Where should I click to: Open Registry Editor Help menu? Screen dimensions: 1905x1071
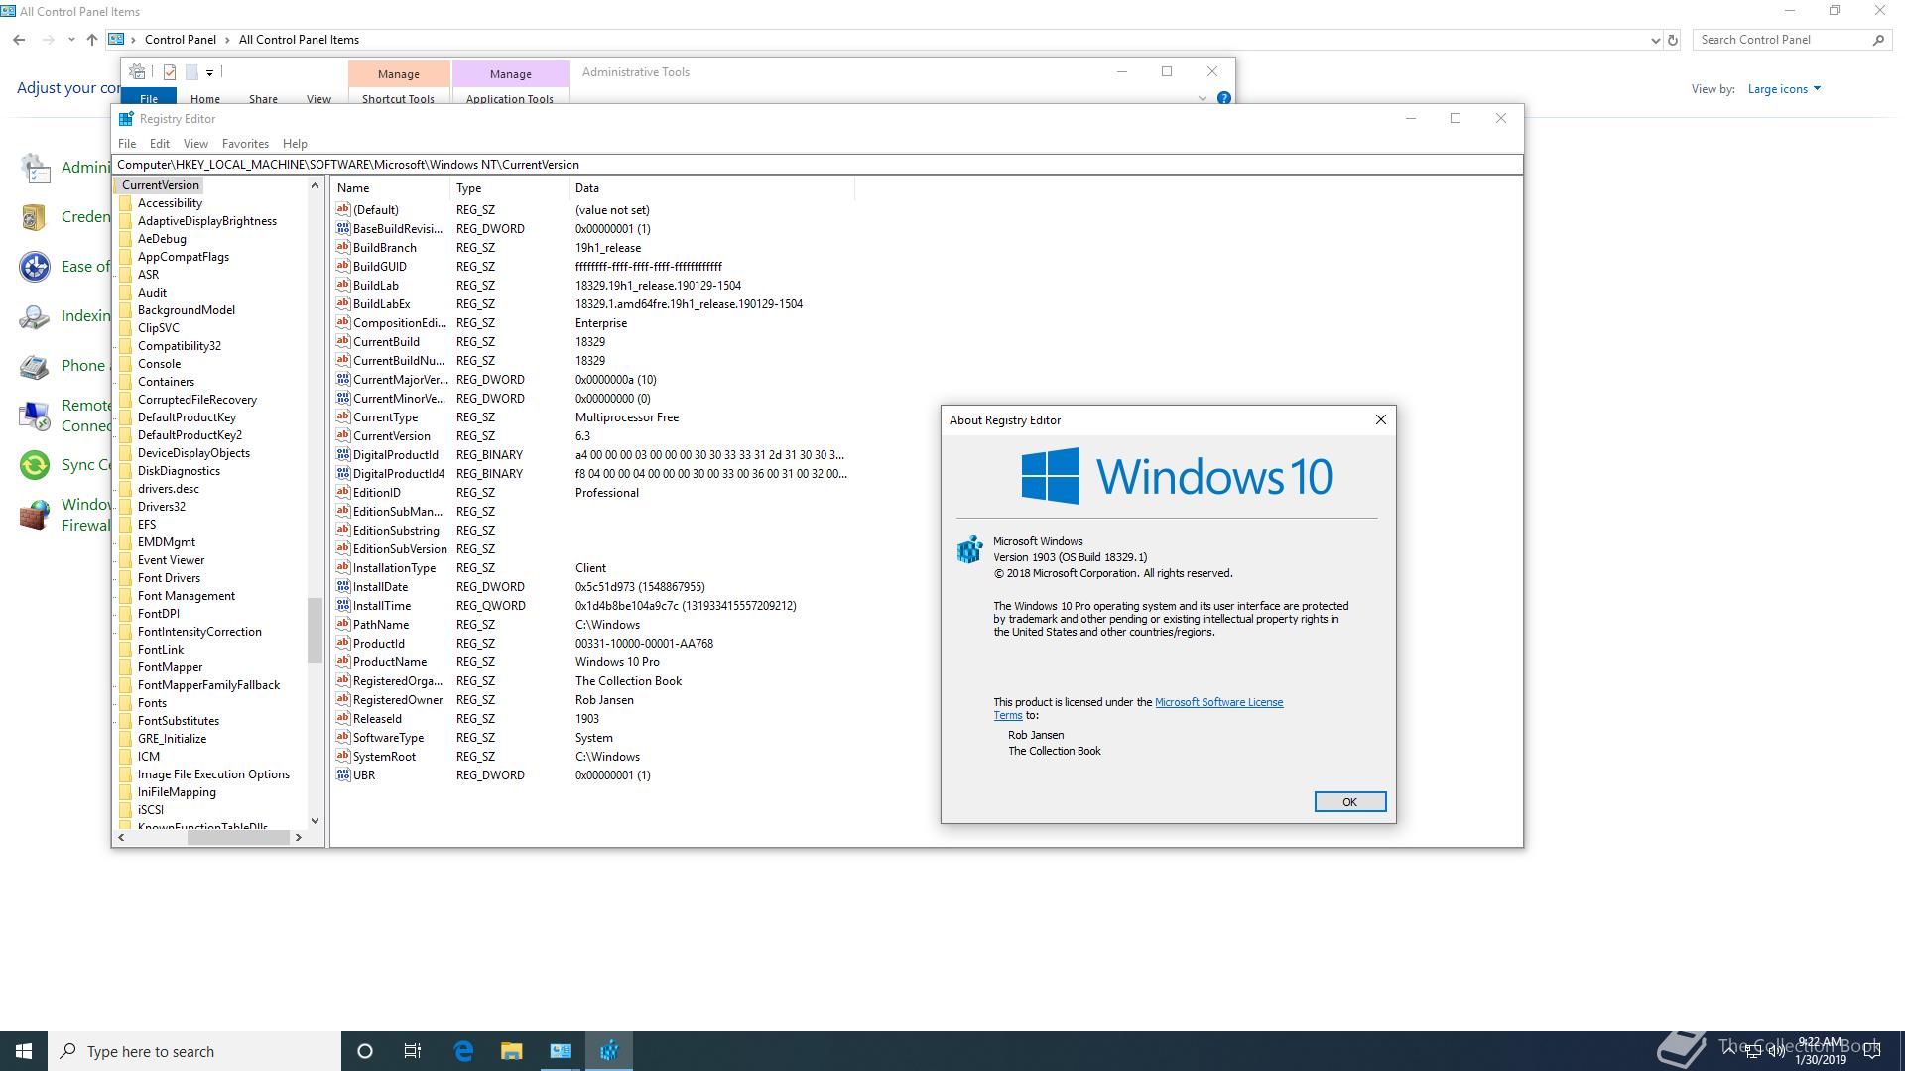click(x=295, y=143)
